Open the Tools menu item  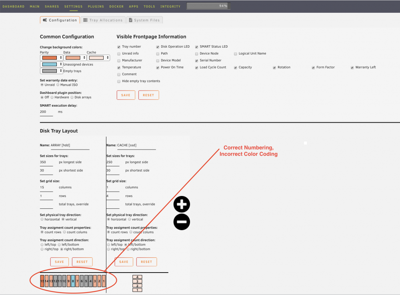pyautogui.click(x=149, y=6)
